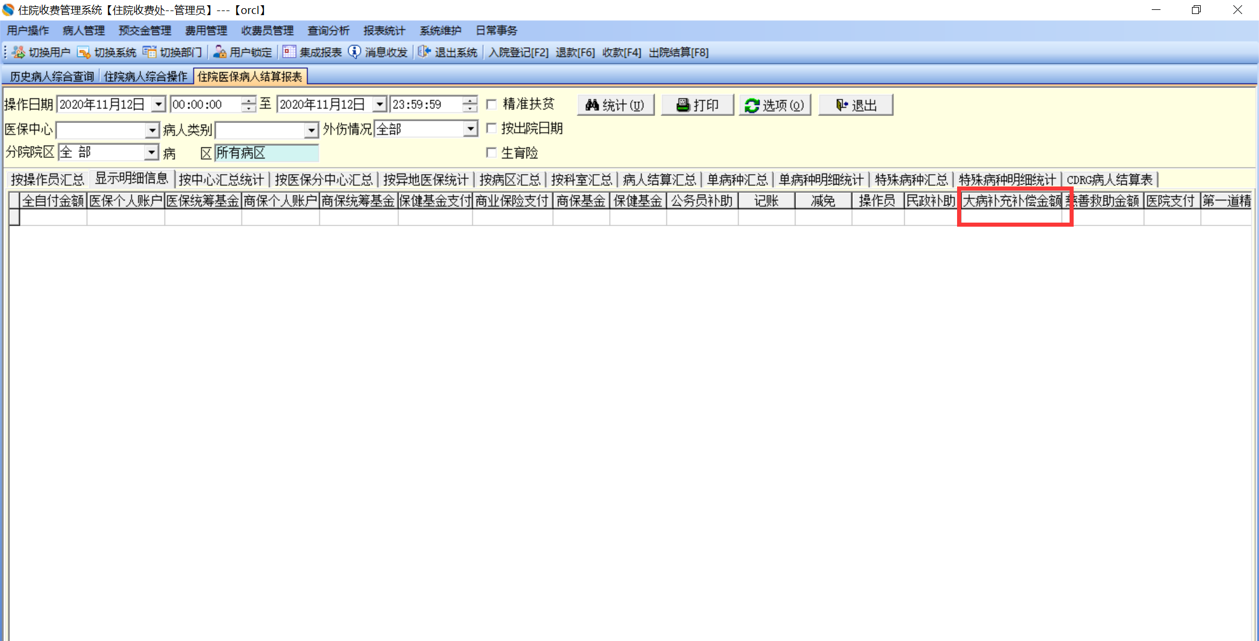
Task: Click the 切换用户 switch user icon
Action: [x=19, y=52]
